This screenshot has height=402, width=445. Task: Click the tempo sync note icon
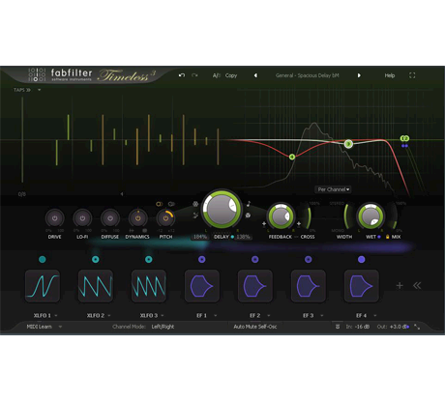click(x=249, y=204)
